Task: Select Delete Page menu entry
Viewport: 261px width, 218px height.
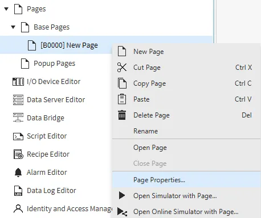Action: (186, 115)
